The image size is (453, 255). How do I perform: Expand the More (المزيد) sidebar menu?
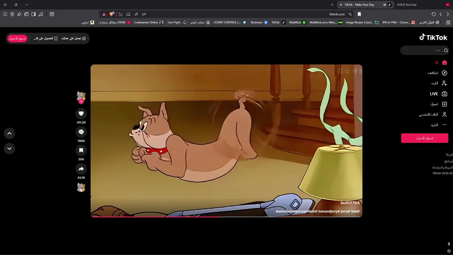[439, 125]
